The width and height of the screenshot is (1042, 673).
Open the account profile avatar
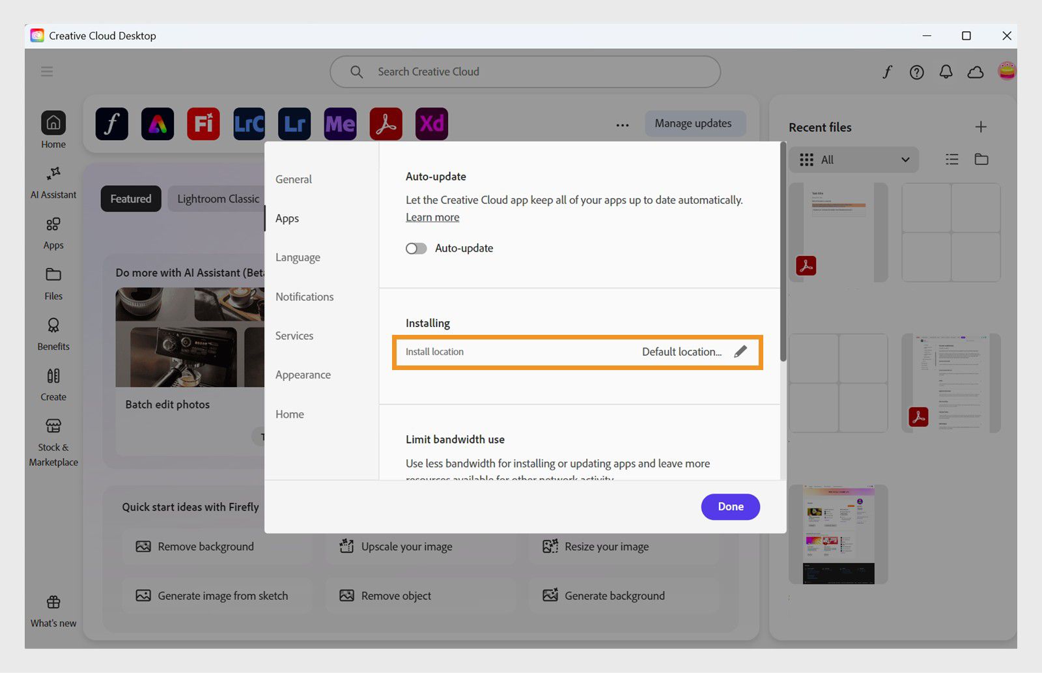pos(1006,70)
